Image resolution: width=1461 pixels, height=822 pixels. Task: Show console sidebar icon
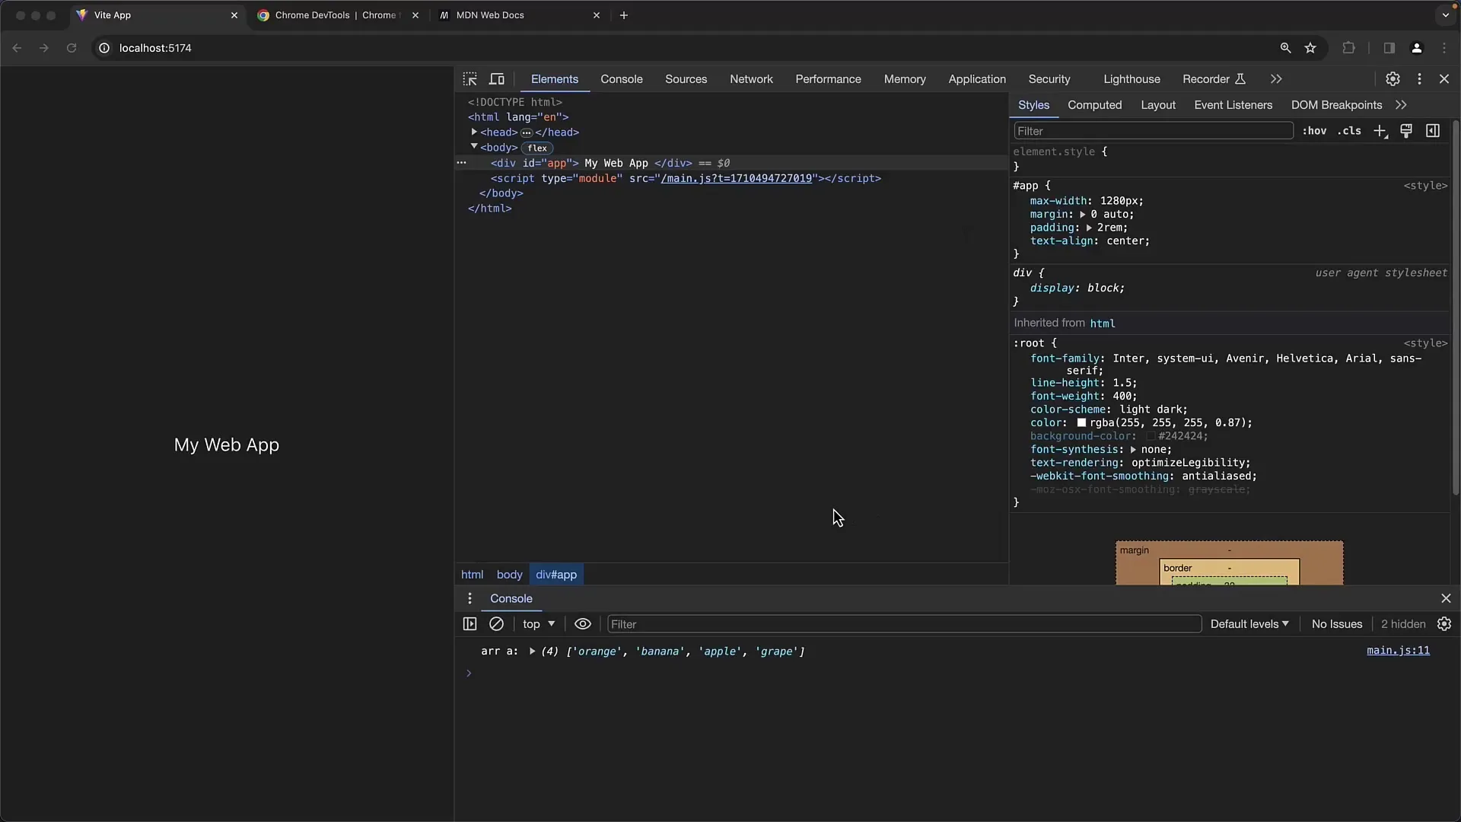click(x=469, y=624)
